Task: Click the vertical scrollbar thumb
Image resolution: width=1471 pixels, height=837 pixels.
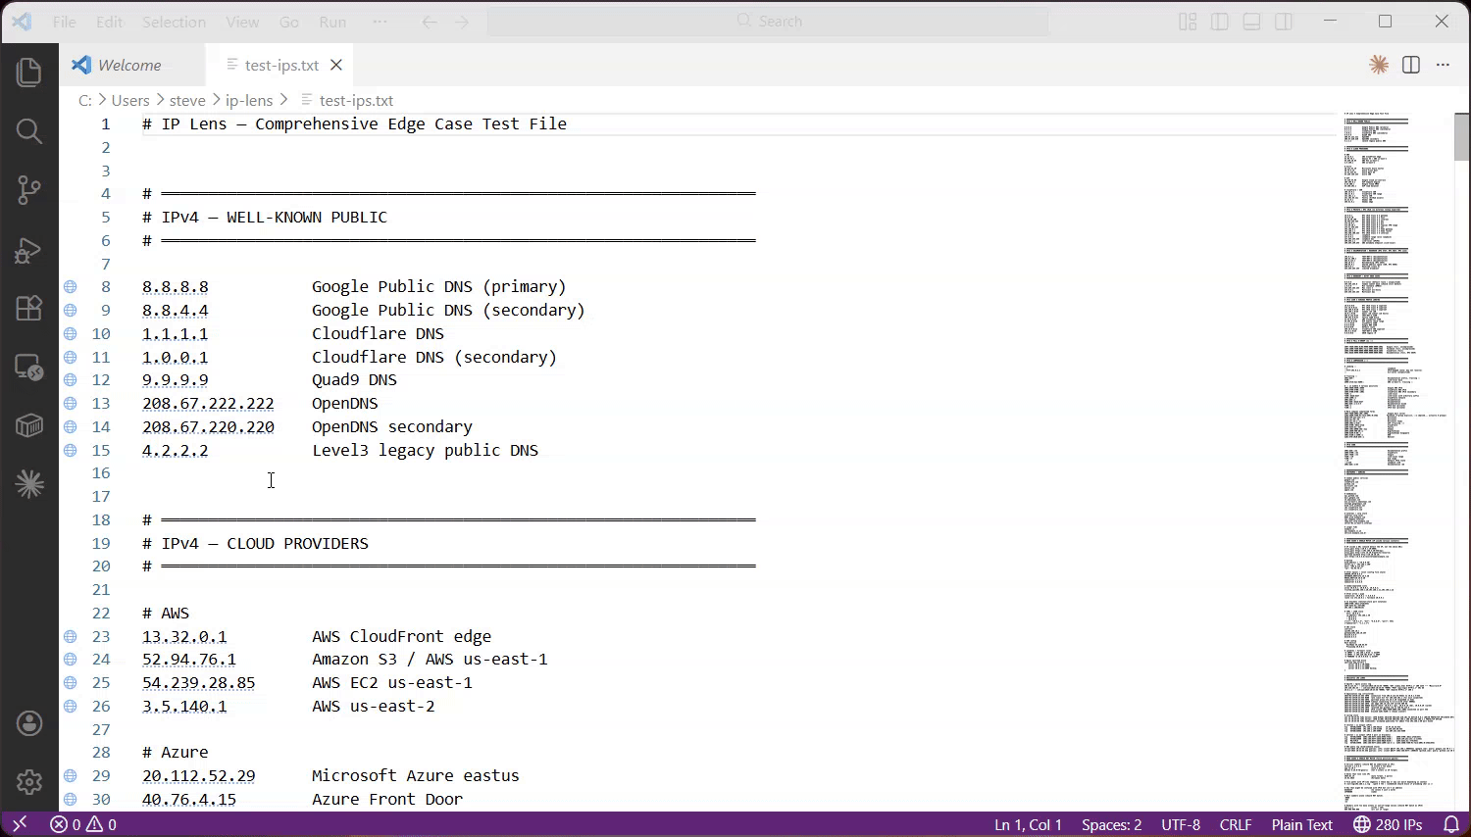Action: pos(1461,136)
